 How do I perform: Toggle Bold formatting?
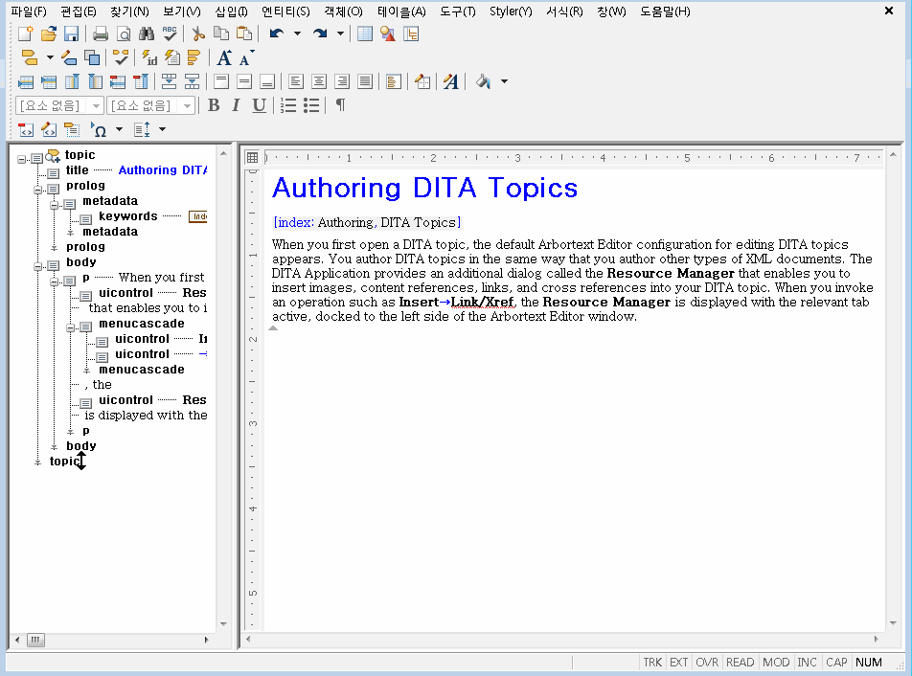(x=214, y=105)
